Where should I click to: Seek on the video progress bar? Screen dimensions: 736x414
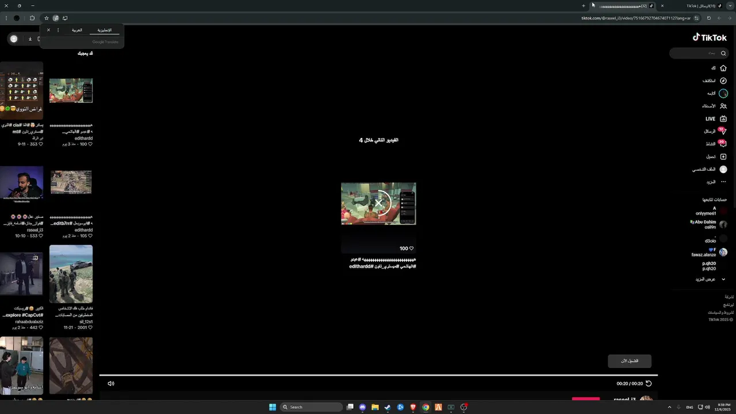click(x=378, y=375)
